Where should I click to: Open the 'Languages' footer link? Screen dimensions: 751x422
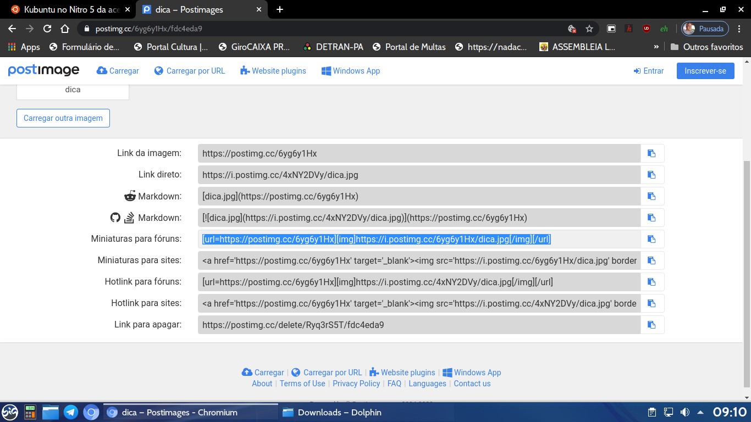(x=427, y=384)
